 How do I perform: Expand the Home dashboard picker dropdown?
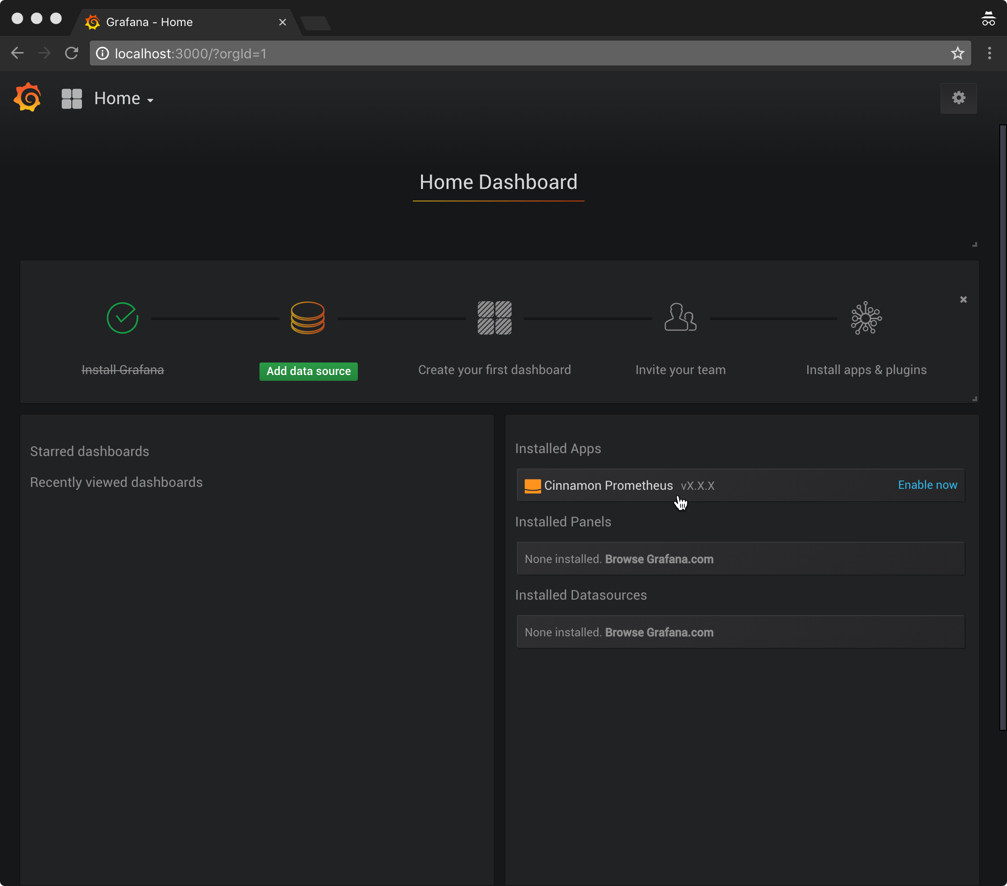tap(123, 98)
